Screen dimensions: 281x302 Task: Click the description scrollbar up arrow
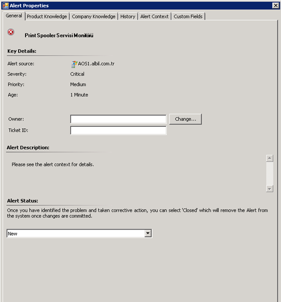click(269, 158)
